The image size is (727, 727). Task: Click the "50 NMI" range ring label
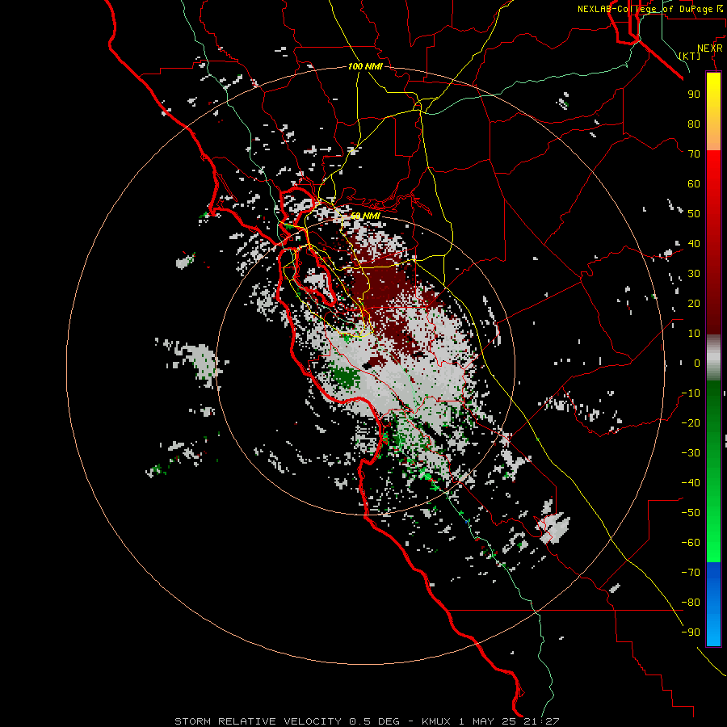pos(365,216)
